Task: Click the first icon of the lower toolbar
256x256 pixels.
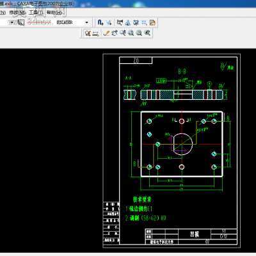Action: pos(88,33)
